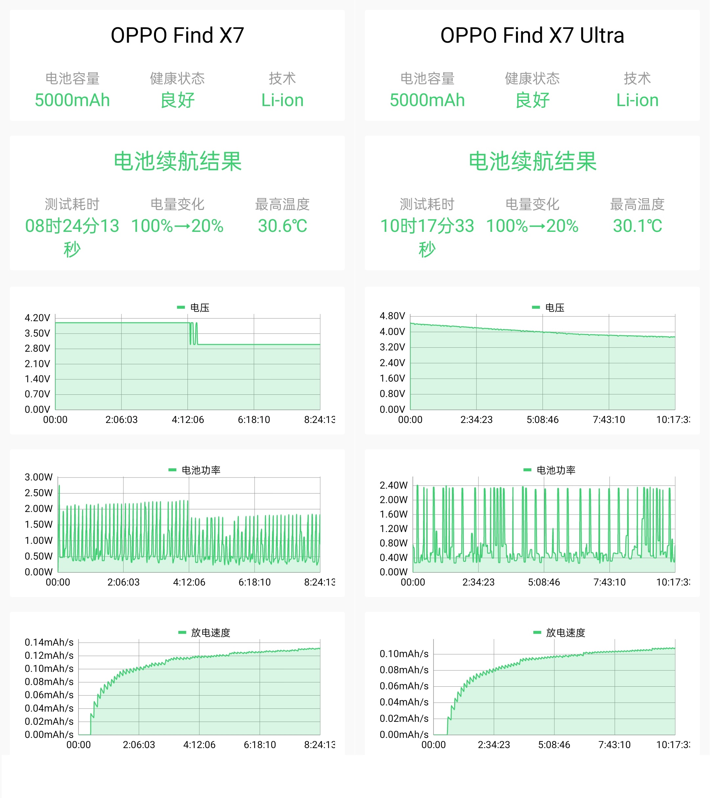Click the 2:06:03 time label under Find X7 power chart
The image size is (712, 798).
click(123, 583)
